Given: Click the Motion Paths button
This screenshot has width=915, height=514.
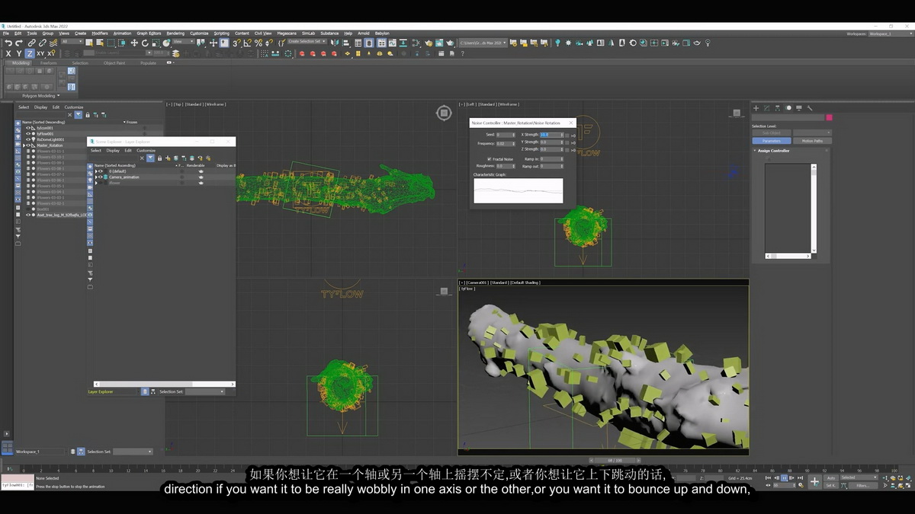Looking at the screenshot, I should click(812, 141).
